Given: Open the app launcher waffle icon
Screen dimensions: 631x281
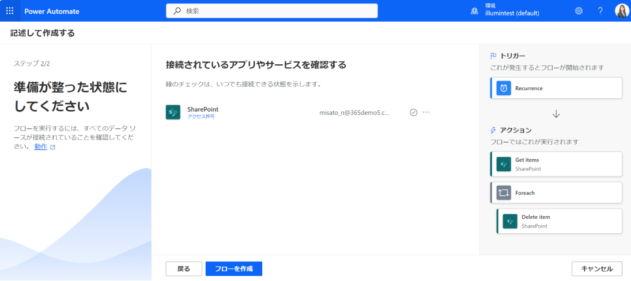Looking at the screenshot, I should click(10, 11).
